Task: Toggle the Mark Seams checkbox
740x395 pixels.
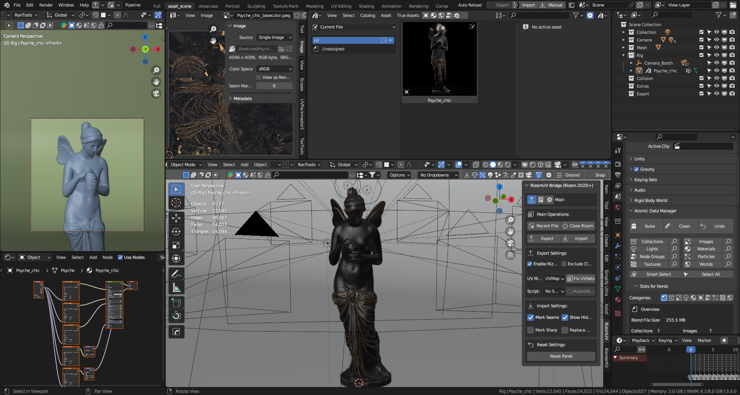Action: click(x=531, y=317)
